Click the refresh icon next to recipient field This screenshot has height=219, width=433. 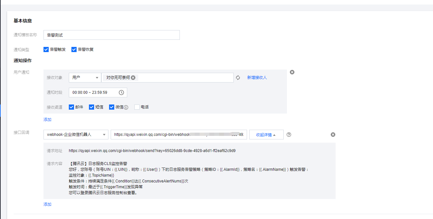pos(238,78)
